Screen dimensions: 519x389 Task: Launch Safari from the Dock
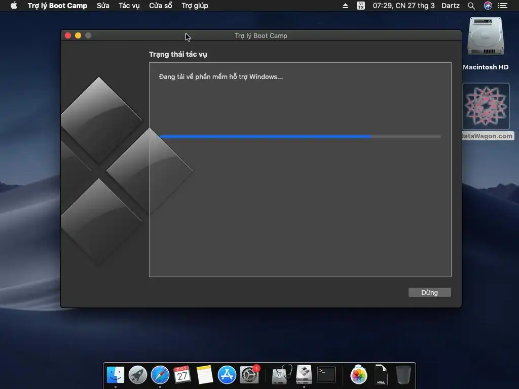coord(160,375)
